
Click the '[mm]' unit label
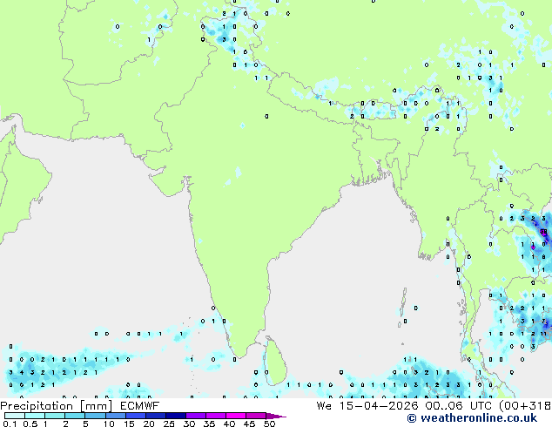[x=96, y=406]
